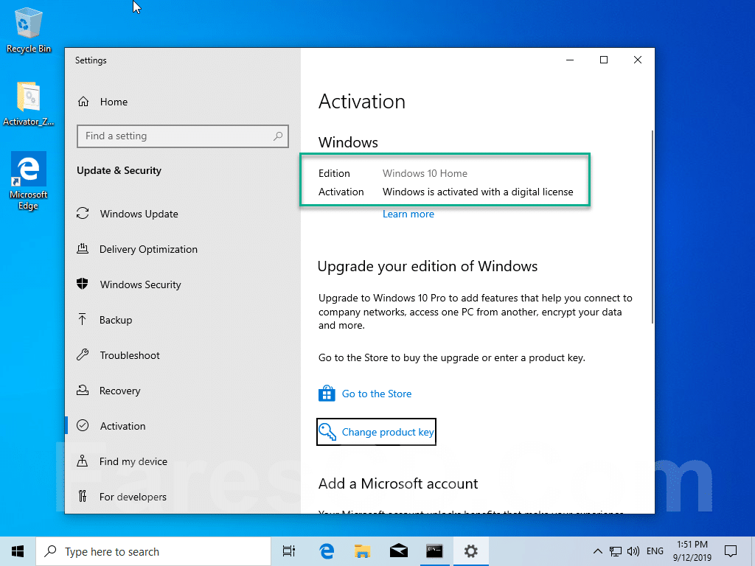755x566 pixels.
Task: Select Microsoft Edge desktop shortcut
Action: tap(29, 181)
